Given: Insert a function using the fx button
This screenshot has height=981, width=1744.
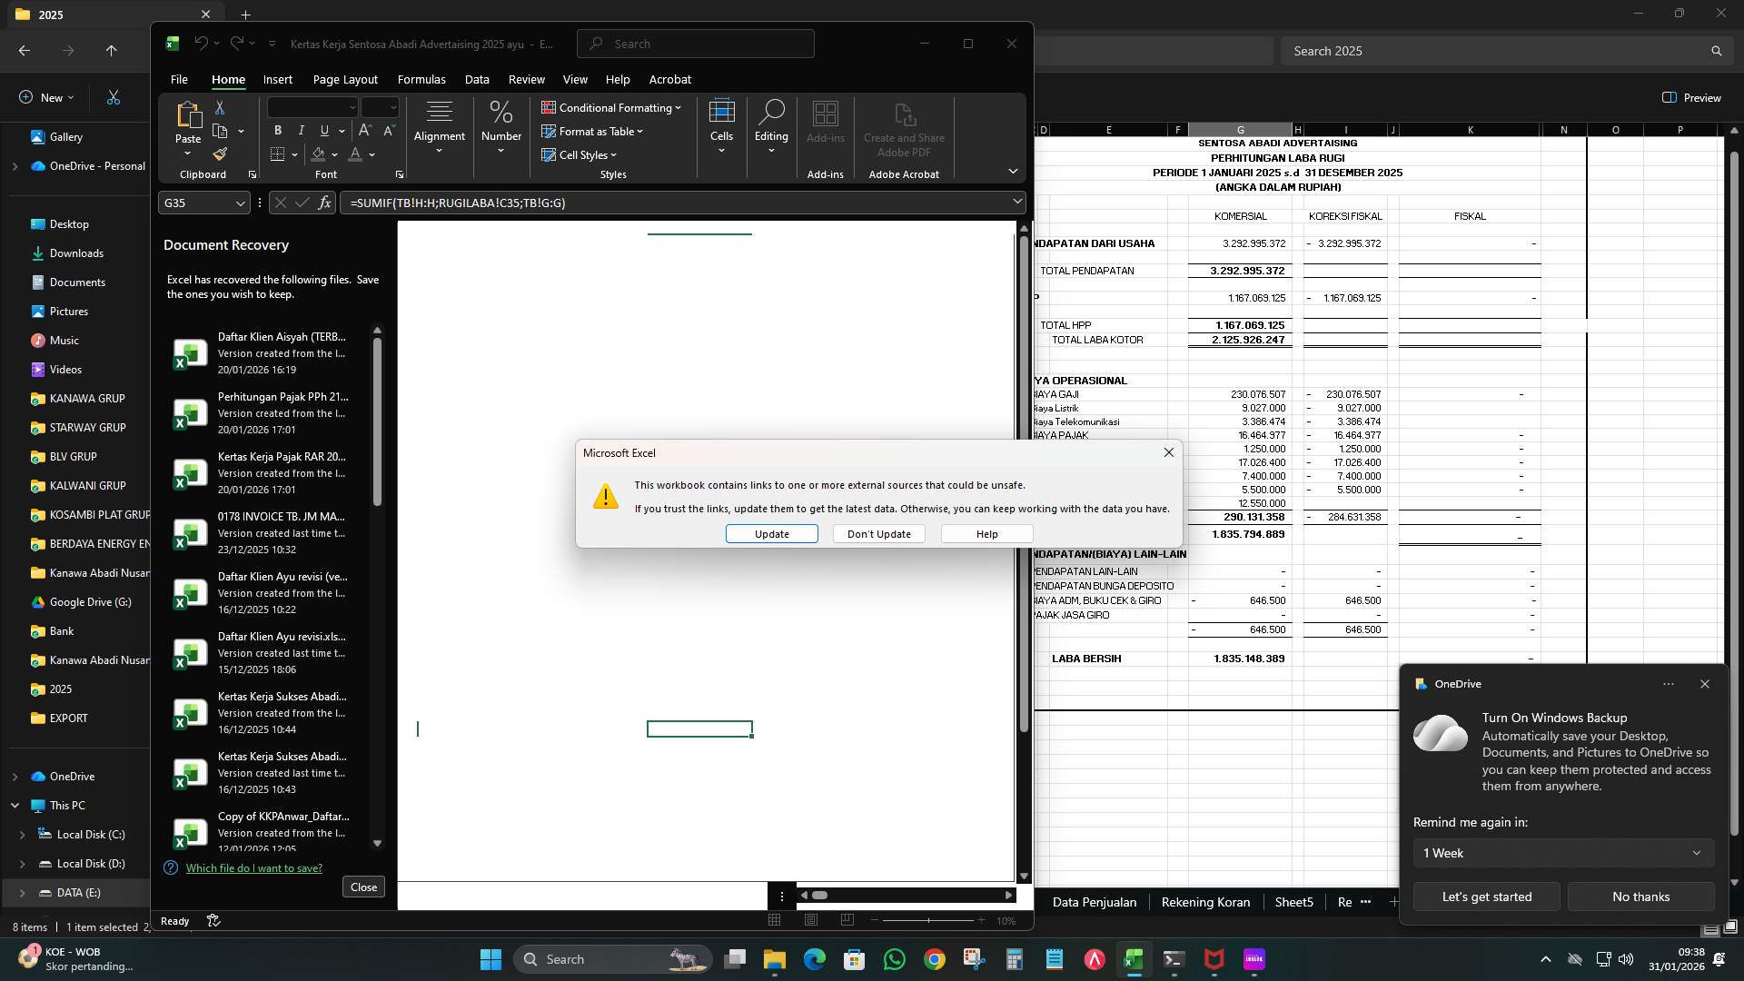Looking at the screenshot, I should (x=324, y=203).
